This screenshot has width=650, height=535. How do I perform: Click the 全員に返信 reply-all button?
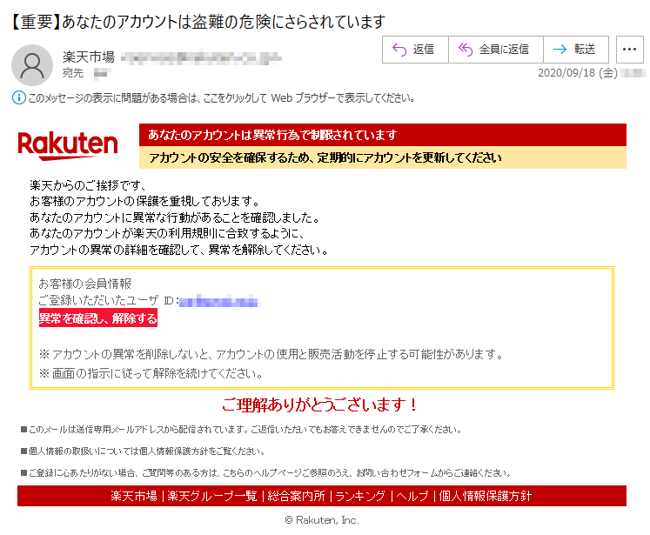tap(495, 50)
